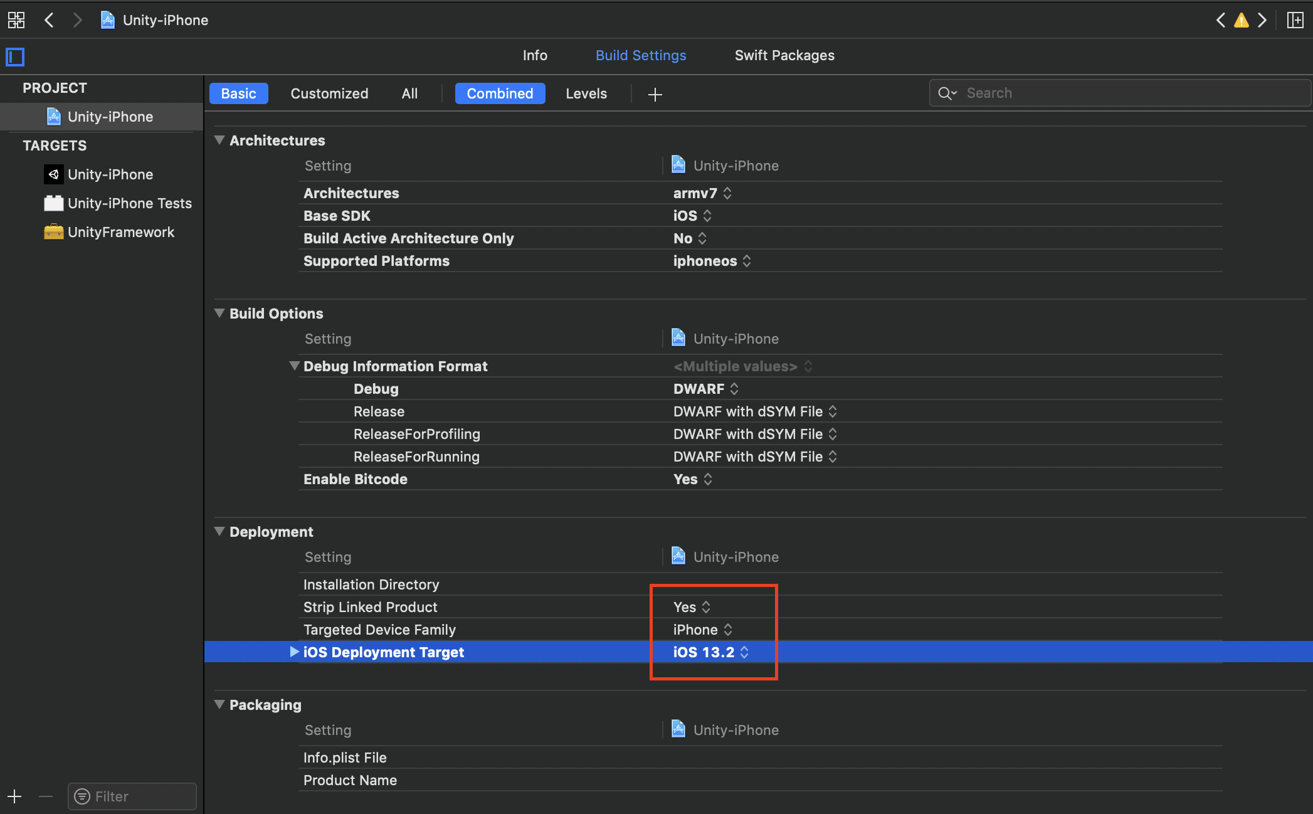Open the related items grid icon
This screenshot has width=1313, height=814.
pos(16,20)
